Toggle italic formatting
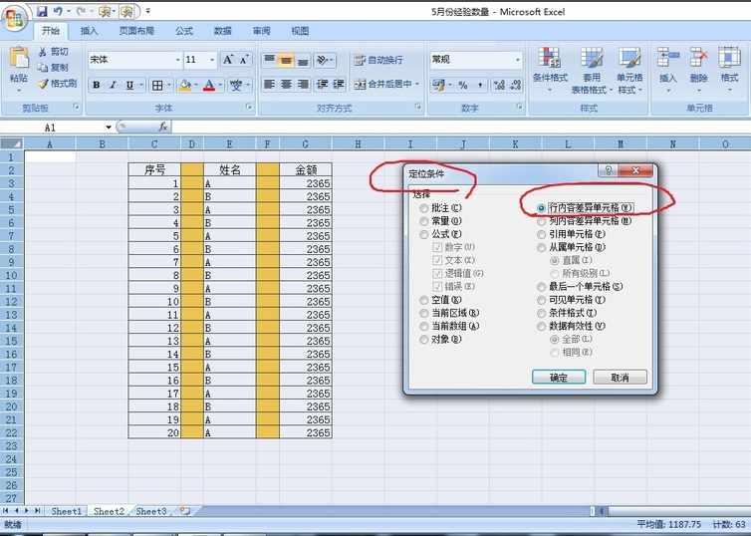Viewport: 751px width, 536px height. (113, 85)
